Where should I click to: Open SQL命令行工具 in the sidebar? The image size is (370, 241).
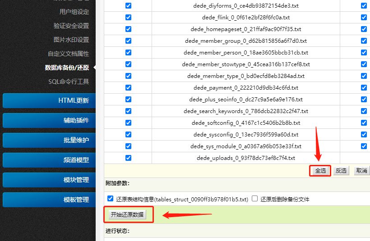click(69, 82)
